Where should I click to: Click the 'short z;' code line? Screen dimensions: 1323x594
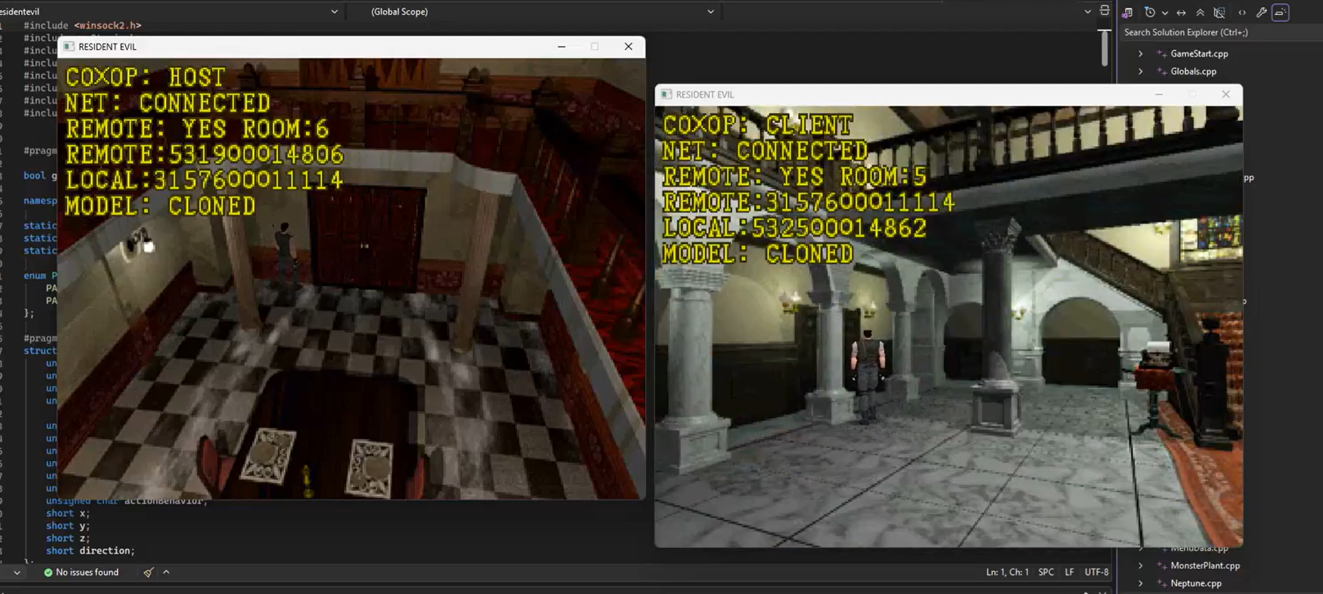click(x=68, y=538)
